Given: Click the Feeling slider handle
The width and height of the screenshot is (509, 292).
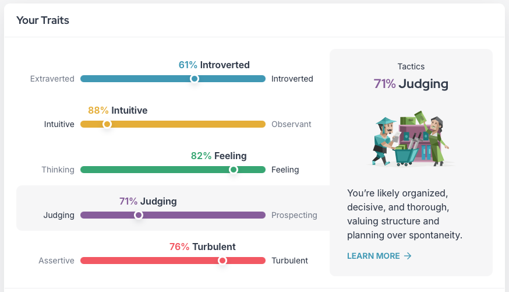Looking at the screenshot, I should pyautogui.click(x=234, y=170).
